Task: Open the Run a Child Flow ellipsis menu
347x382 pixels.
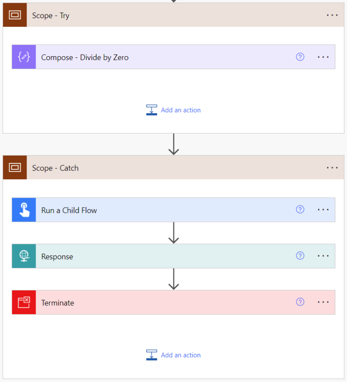Action: [x=323, y=210]
